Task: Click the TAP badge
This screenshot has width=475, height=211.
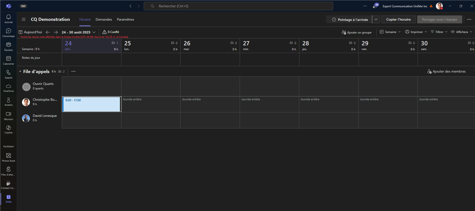Action: coord(23,6)
